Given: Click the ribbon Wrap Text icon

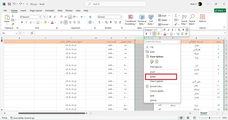Looking at the screenshot, I should point(90,17).
